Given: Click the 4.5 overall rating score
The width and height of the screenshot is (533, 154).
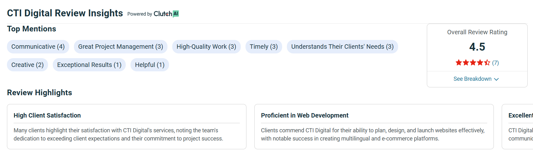Looking at the screenshot, I should click(477, 47).
